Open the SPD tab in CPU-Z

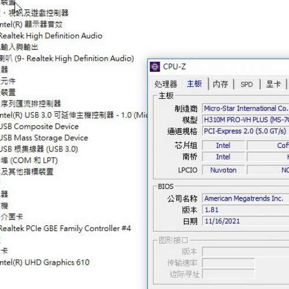click(247, 84)
